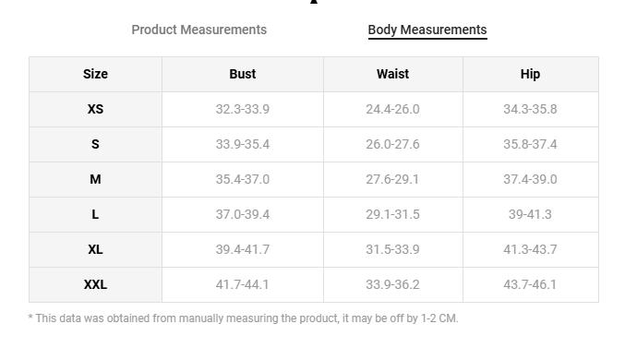Select the L size row label

[x=95, y=214]
